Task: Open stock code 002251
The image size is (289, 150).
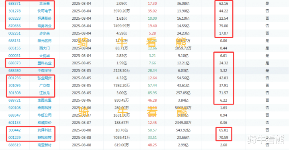Action: pyautogui.click(x=14, y=33)
